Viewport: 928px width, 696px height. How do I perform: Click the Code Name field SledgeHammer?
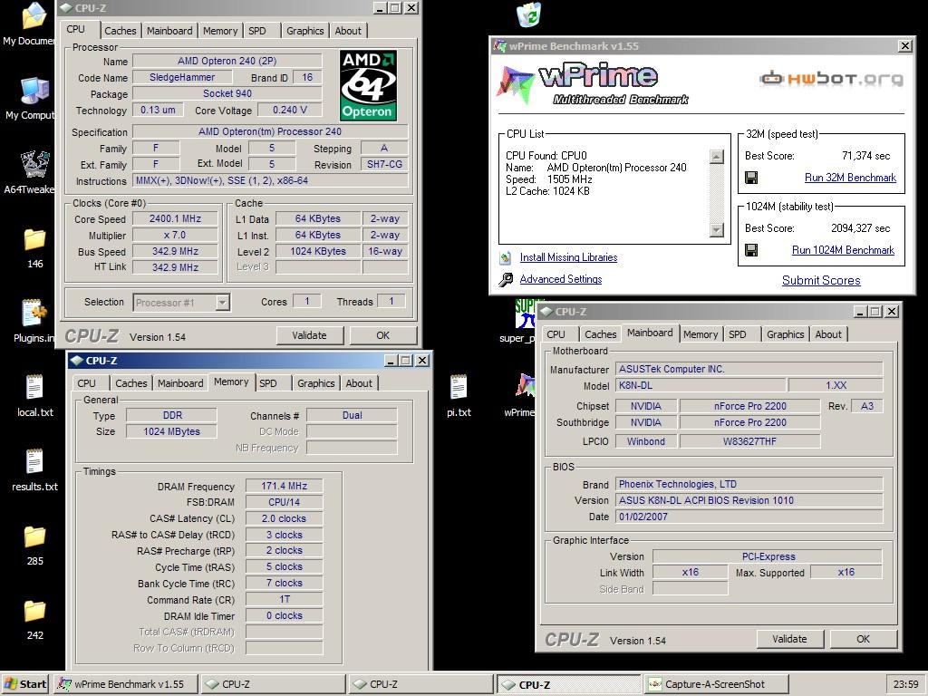(x=181, y=78)
